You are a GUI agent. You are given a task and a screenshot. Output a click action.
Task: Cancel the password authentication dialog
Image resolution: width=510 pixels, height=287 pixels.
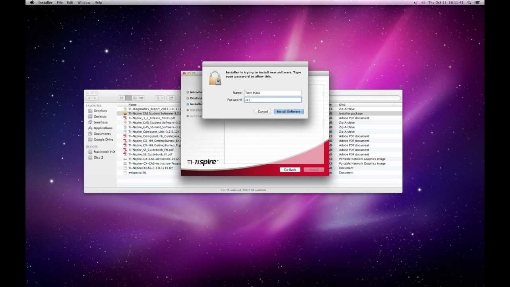pyautogui.click(x=263, y=112)
